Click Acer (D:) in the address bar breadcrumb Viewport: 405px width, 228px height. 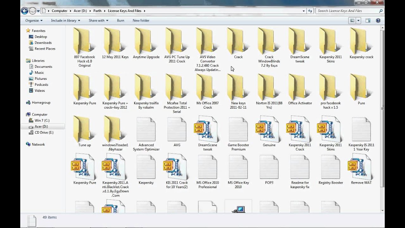(79, 11)
